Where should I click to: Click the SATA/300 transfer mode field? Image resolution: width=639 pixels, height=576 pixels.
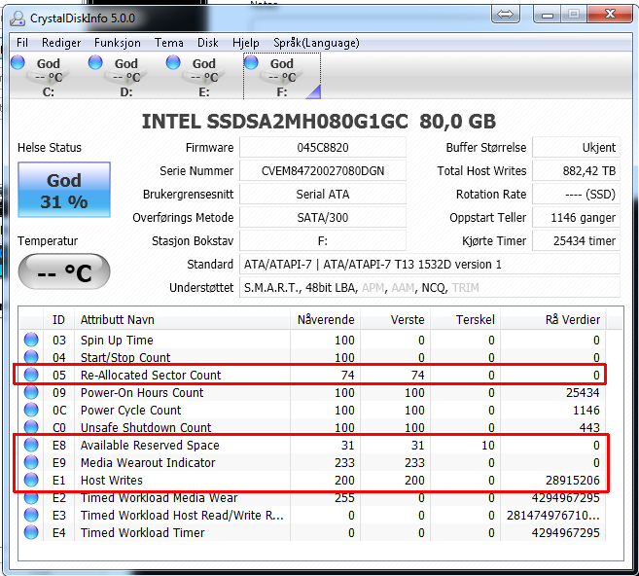(x=323, y=217)
